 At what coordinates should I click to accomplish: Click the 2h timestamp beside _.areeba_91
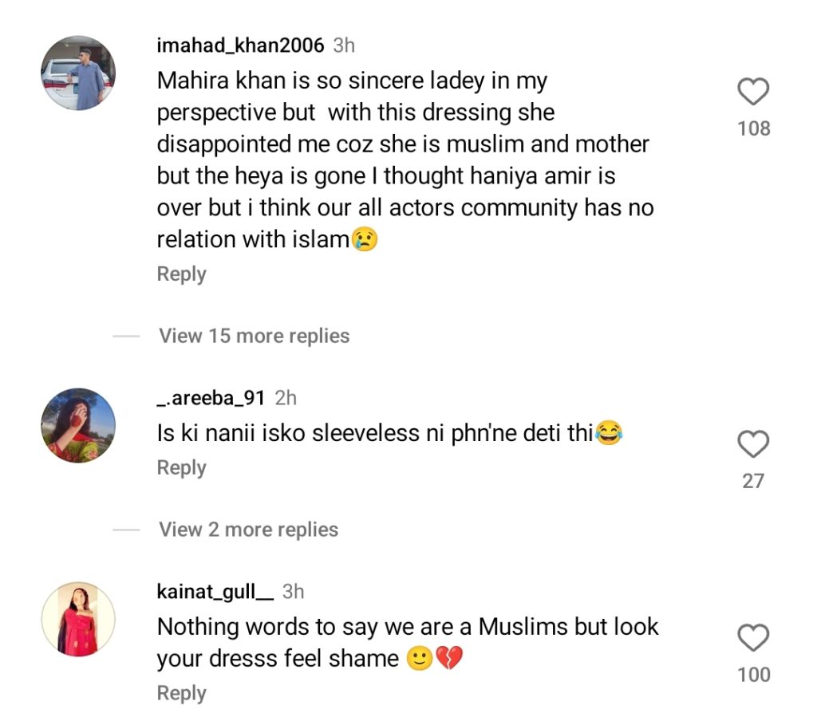285,398
